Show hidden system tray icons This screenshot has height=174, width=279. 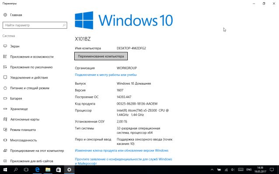(212, 170)
